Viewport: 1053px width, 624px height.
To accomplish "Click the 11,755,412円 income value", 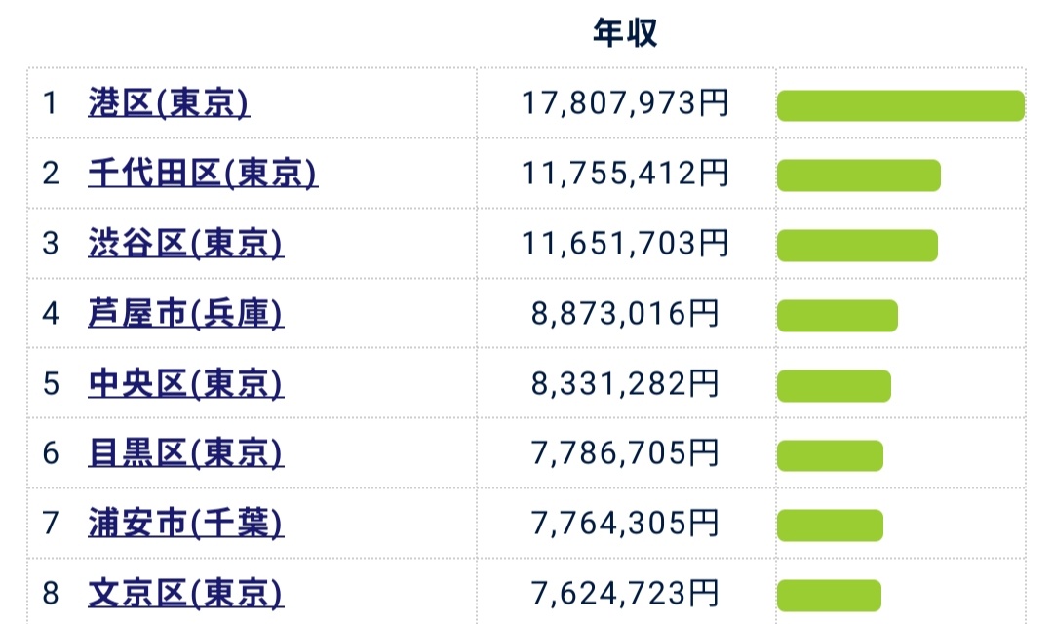I will 625,174.
